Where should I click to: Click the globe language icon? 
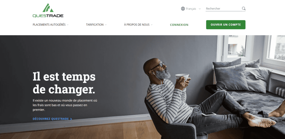click(x=183, y=9)
